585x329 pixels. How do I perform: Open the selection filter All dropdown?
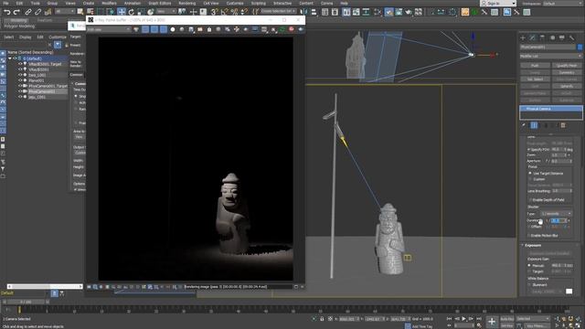coord(64,12)
